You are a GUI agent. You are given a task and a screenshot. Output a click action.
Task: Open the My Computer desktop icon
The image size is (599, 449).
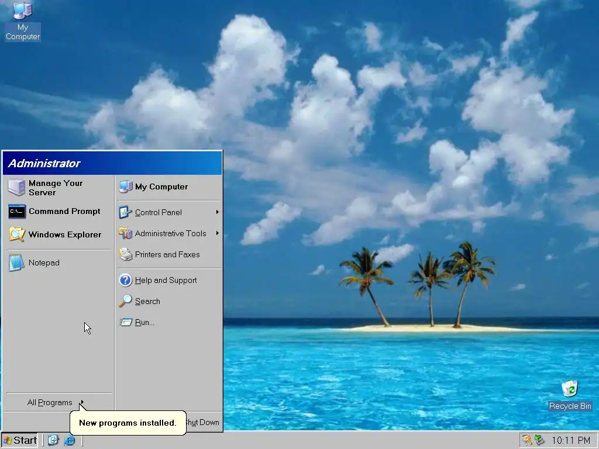coord(23,21)
